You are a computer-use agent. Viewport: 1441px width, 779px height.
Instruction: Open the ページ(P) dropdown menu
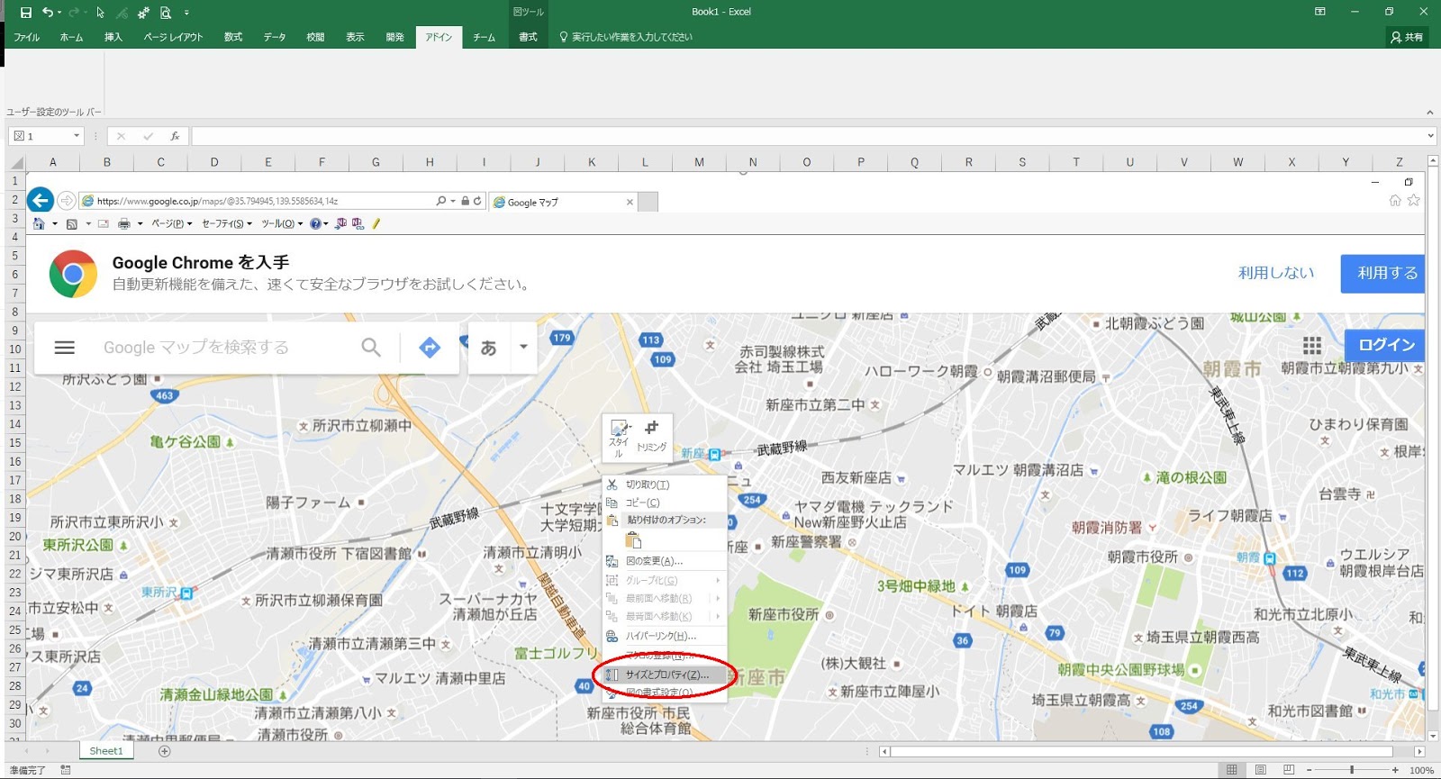pos(171,223)
